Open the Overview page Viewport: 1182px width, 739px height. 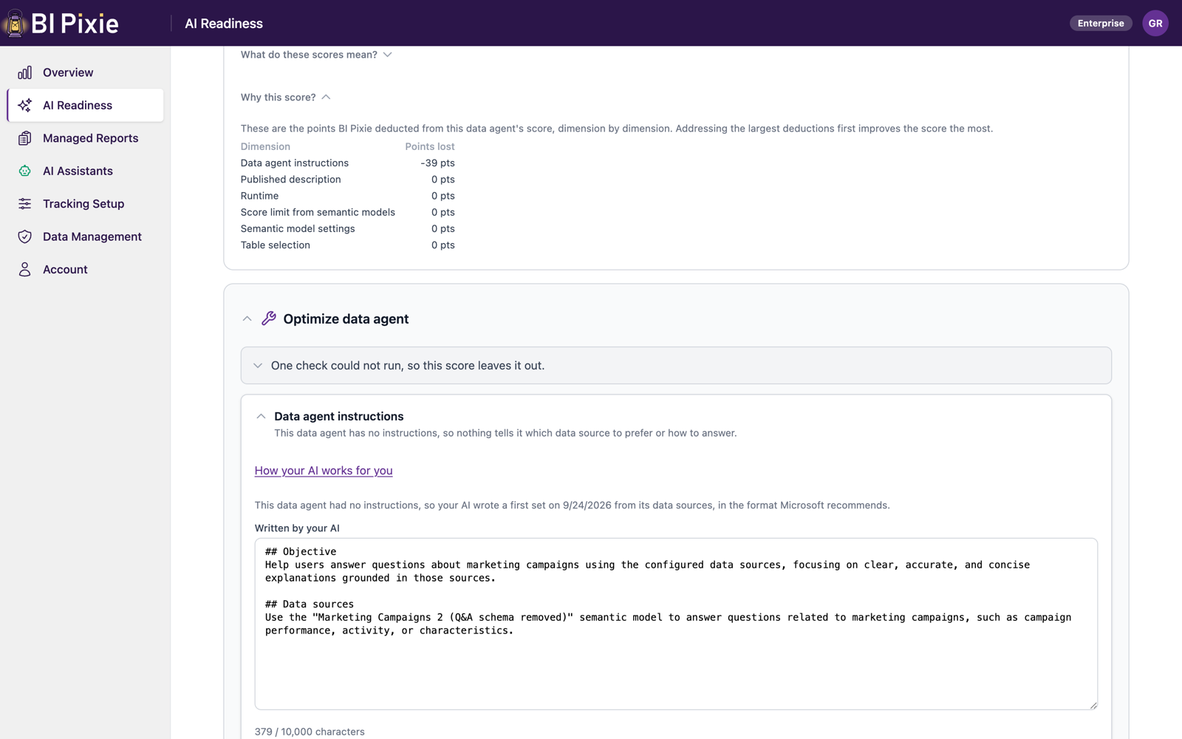point(85,72)
